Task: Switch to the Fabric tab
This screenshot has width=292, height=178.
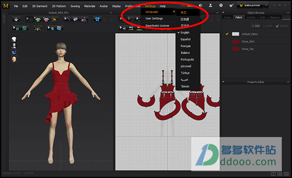Action: tap(239, 18)
